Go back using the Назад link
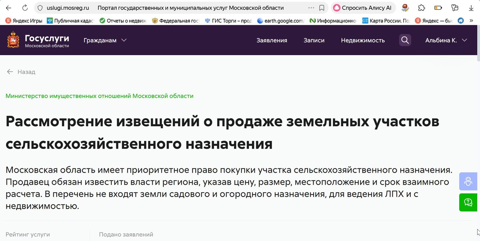 [21, 72]
